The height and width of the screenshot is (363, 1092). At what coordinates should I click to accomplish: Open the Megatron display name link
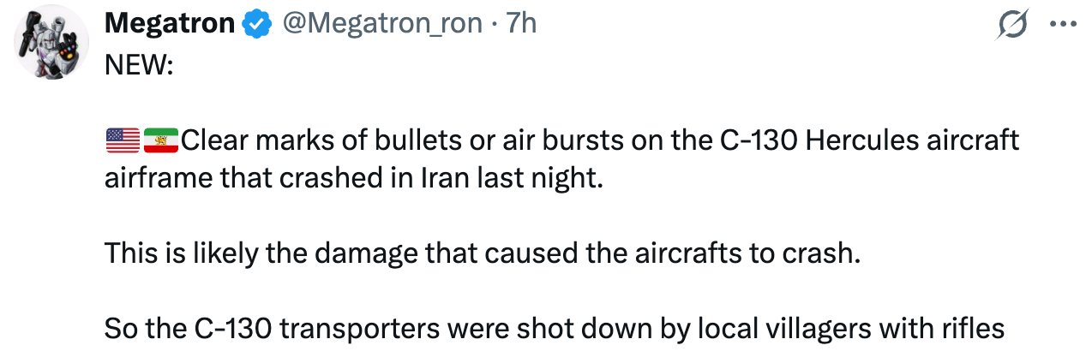[x=170, y=24]
